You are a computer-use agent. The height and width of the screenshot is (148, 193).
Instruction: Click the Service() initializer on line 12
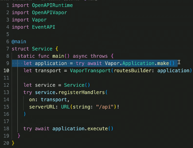click(x=77, y=85)
